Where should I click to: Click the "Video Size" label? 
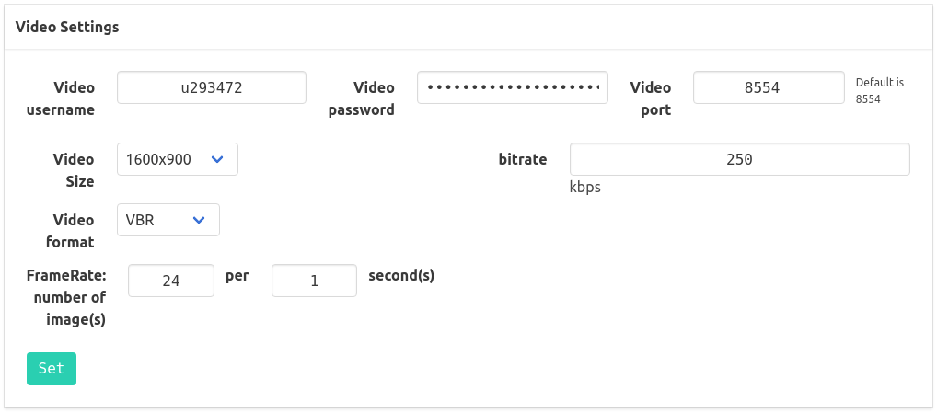pos(74,170)
